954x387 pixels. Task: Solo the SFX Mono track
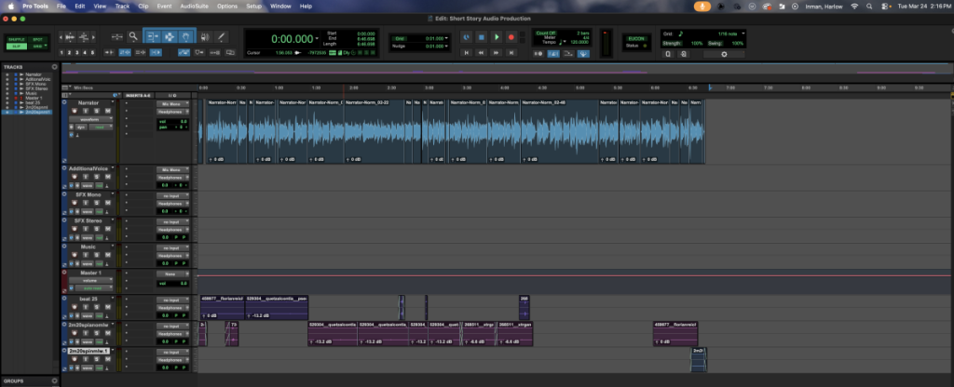click(x=96, y=203)
